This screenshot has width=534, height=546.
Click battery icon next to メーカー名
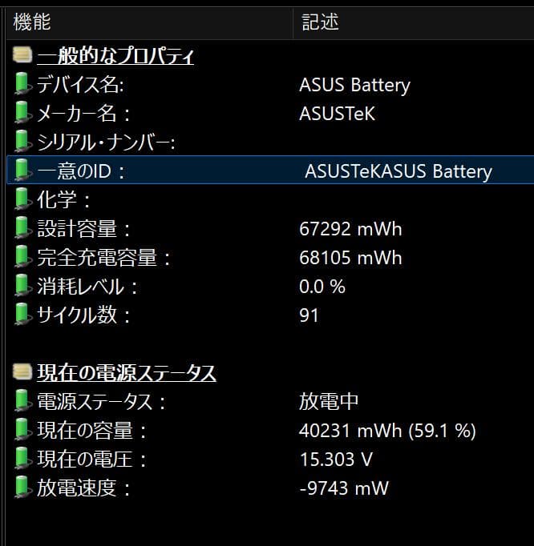[22, 112]
